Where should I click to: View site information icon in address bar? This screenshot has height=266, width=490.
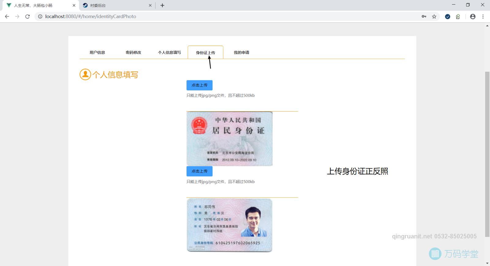coord(40,17)
